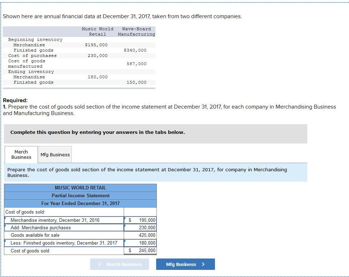The width and height of the screenshot is (349, 277).
Task: Select the Goods available for sale label
Action: click(x=35, y=235)
